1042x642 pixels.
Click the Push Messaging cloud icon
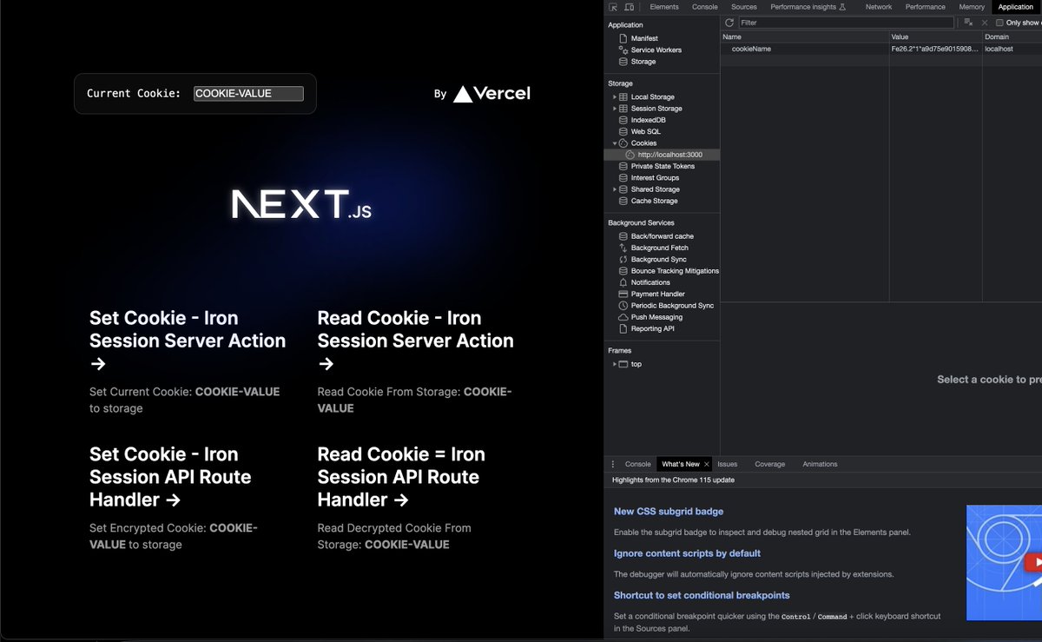(x=623, y=317)
